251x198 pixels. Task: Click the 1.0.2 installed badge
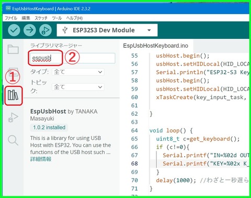49,127
